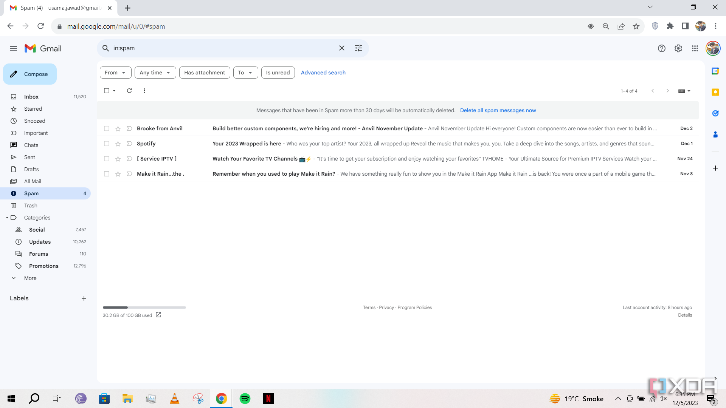Viewport: 726px width, 408px height.
Task: Create new label with plus icon
Action: coord(84,298)
